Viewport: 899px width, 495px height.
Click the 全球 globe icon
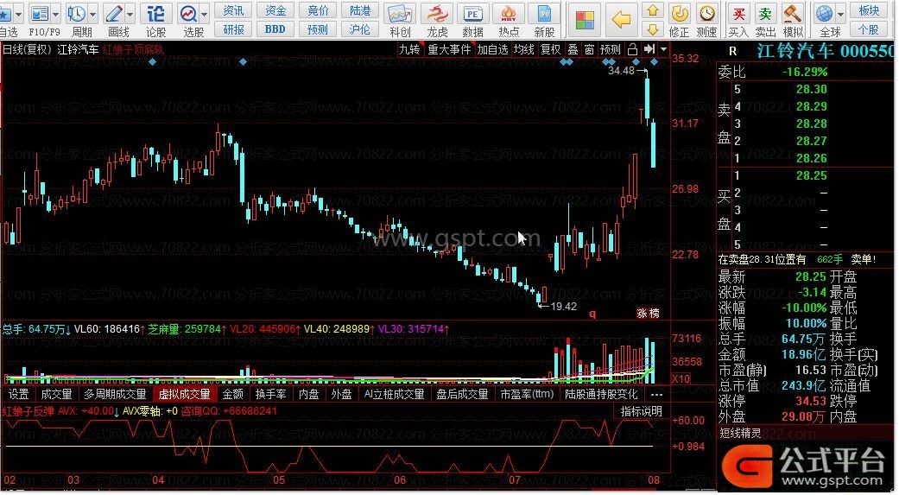pos(824,13)
